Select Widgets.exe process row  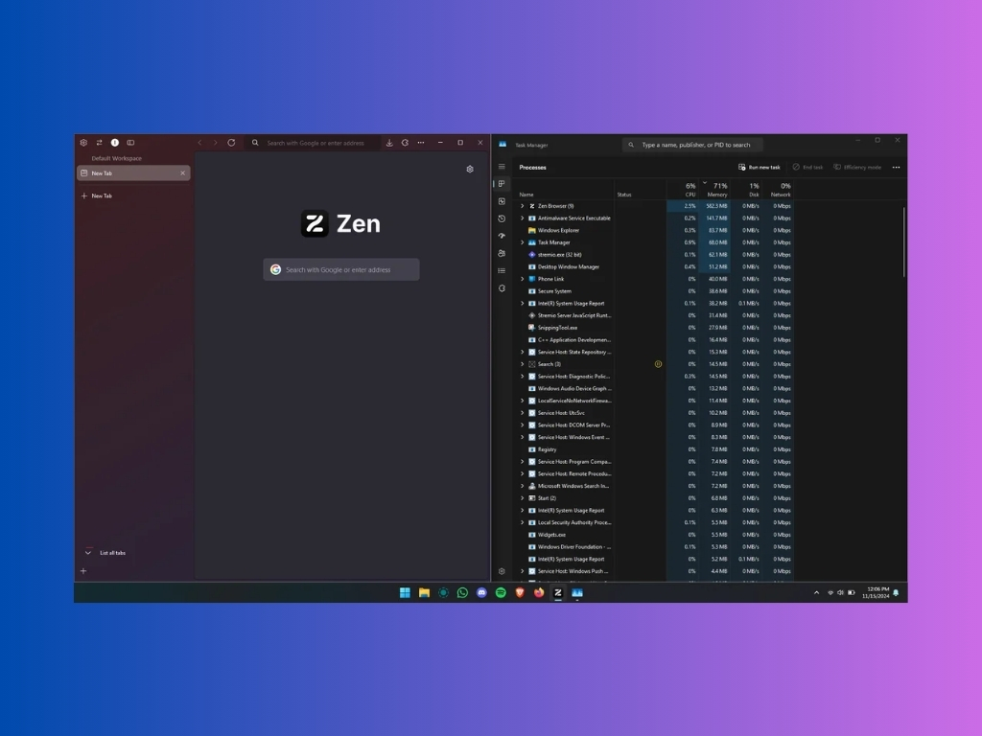(x=655, y=535)
